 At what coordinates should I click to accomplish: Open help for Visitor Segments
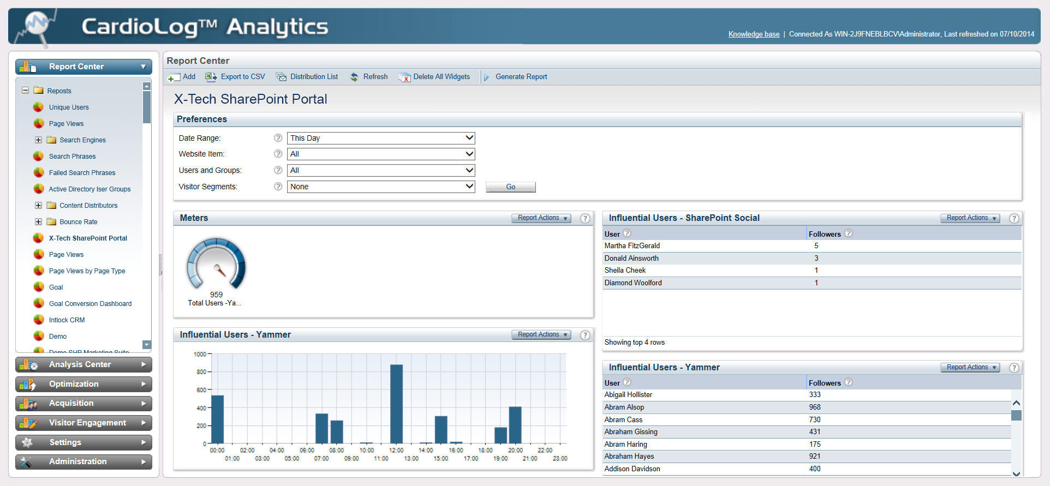point(278,187)
